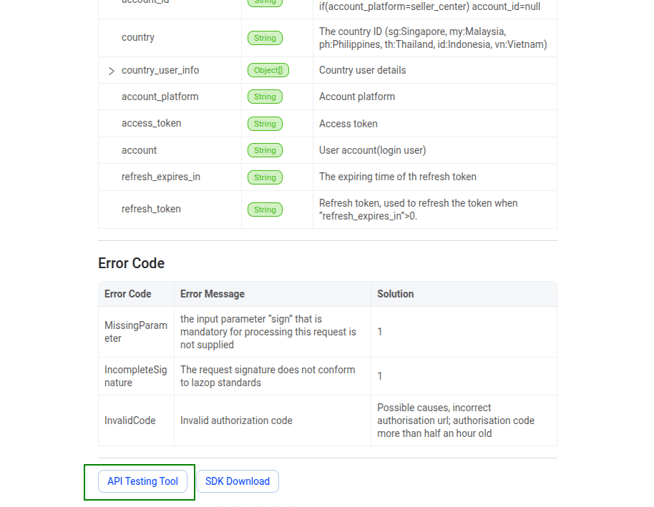Click the access_token parameter name
This screenshot has height=507, width=654.
pos(151,123)
